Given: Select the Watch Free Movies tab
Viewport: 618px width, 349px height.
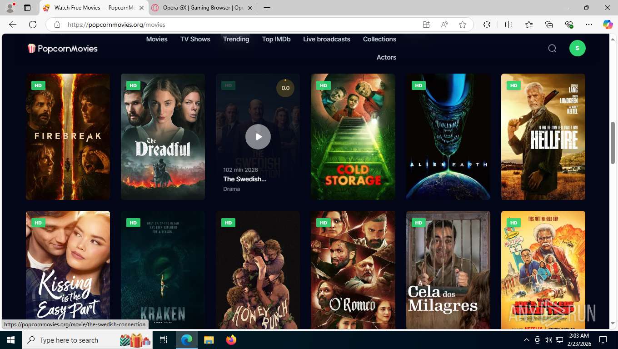Looking at the screenshot, I should tap(94, 8).
